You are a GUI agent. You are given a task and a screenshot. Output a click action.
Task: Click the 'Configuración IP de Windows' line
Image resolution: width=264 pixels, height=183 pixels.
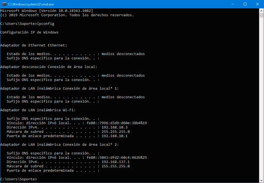30,32
